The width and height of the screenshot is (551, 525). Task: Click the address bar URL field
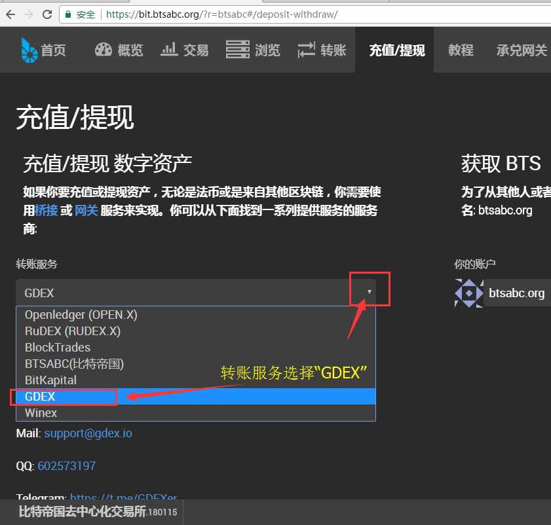[305, 14]
